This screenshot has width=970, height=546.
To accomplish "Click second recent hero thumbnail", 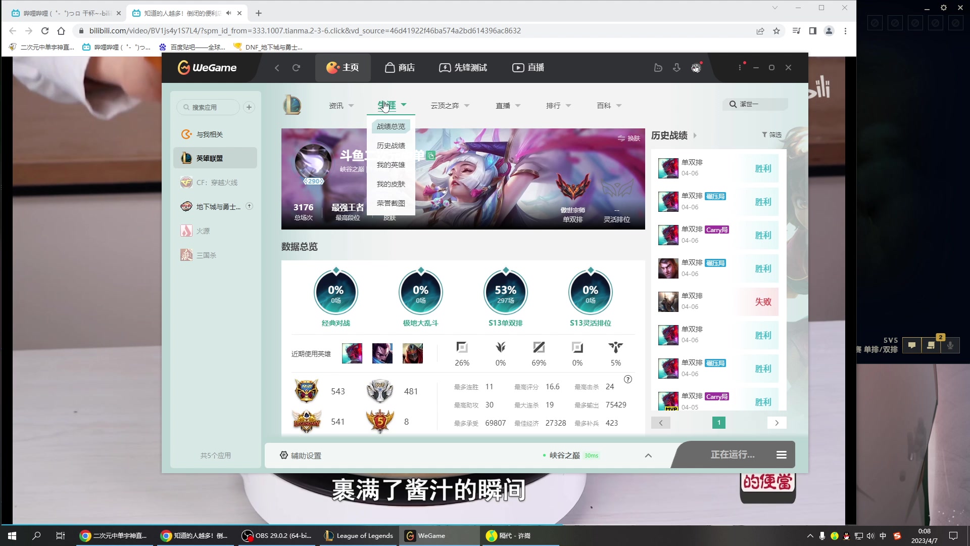I will (382, 353).
